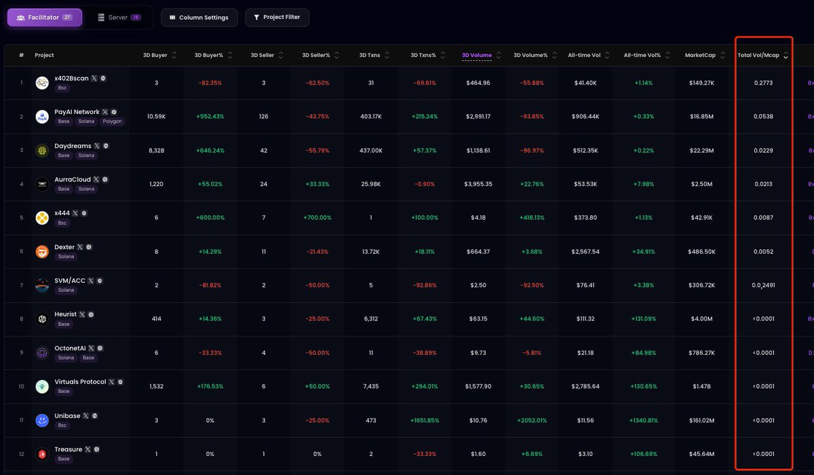This screenshot has height=475, width=814.
Task: Open x402Bscan's X (Twitter) icon
Action: [x=94, y=79]
